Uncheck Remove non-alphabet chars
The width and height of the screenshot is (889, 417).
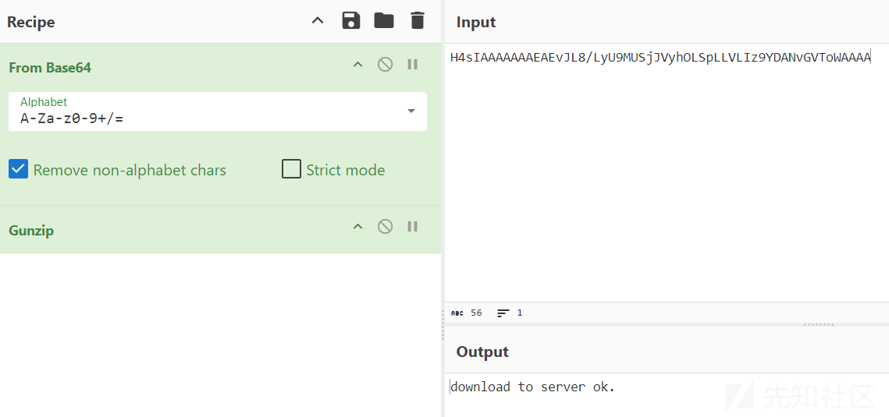coord(18,169)
